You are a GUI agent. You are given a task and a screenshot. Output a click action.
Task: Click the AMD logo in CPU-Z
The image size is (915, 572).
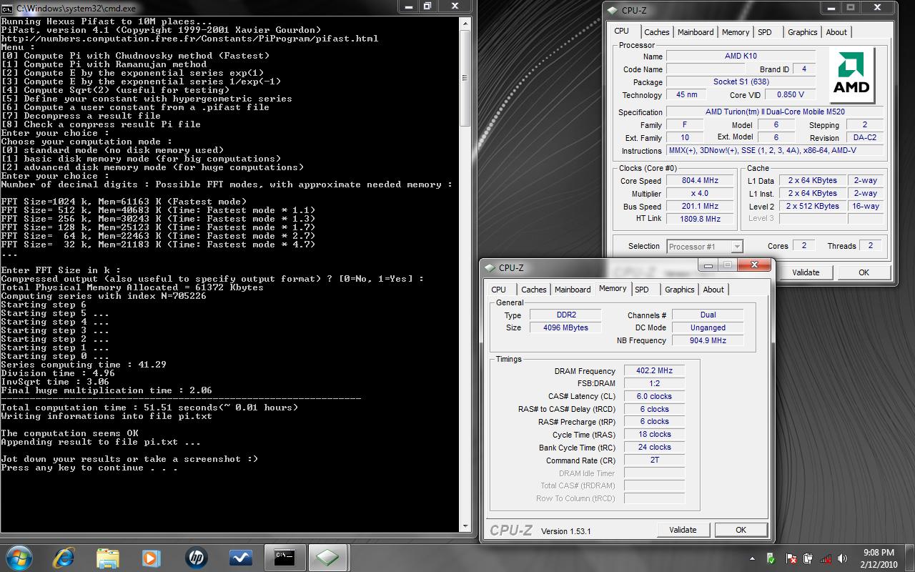pyautogui.click(x=852, y=75)
